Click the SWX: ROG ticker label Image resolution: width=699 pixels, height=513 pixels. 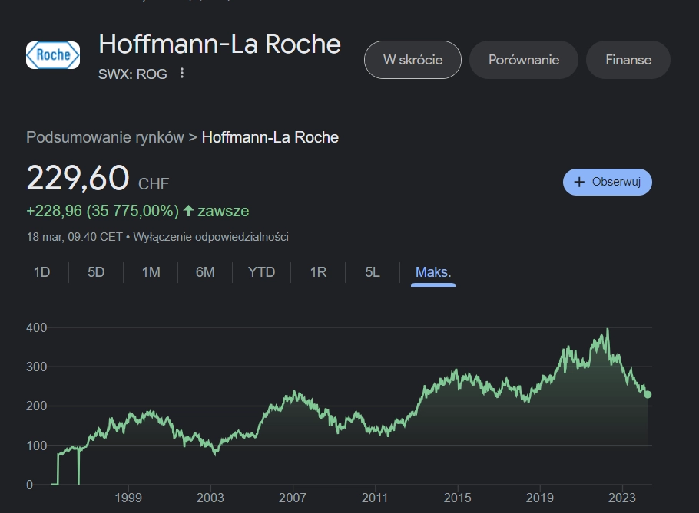point(133,74)
